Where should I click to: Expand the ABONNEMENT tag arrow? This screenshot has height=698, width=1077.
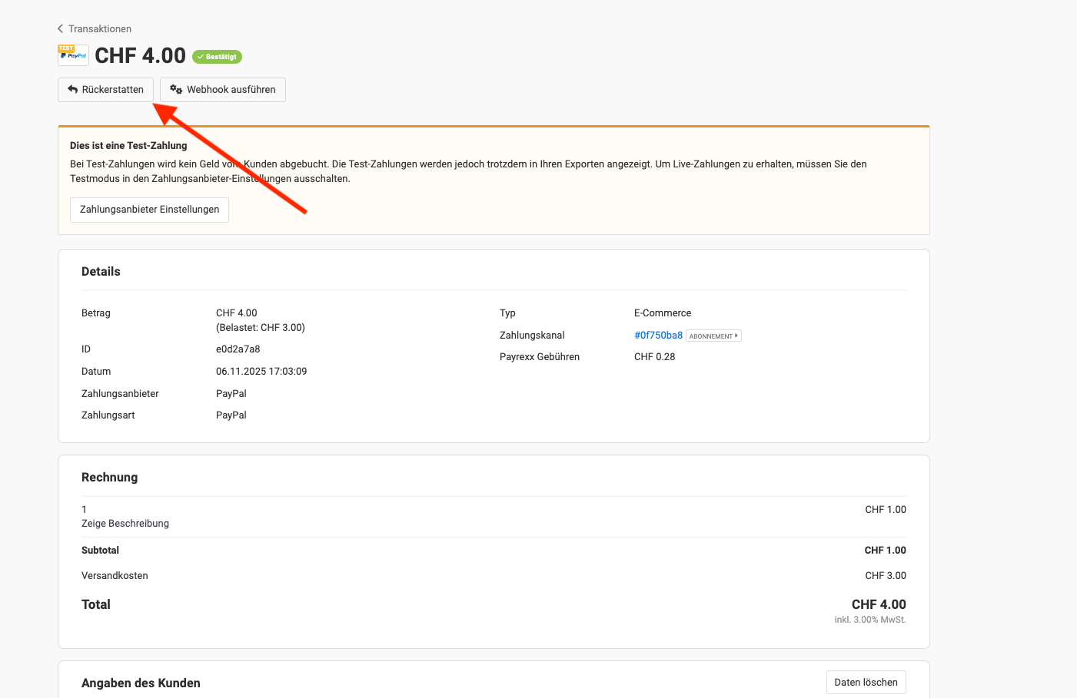(x=736, y=336)
